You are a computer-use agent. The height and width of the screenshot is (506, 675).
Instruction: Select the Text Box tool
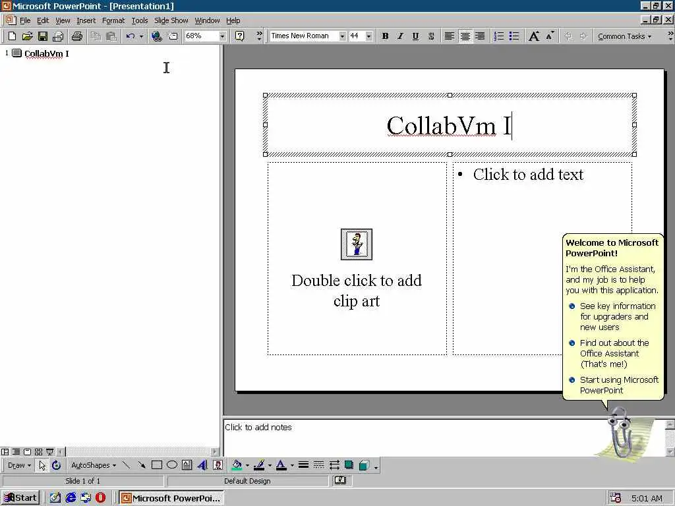click(x=187, y=465)
